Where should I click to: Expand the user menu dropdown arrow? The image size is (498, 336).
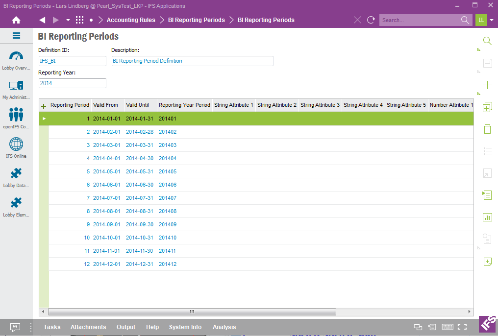click(x=492, y=20)
